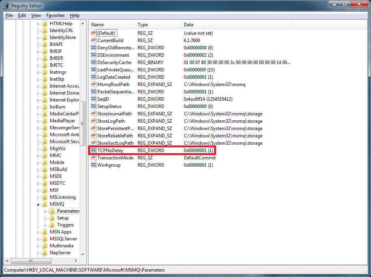Click the DWORD icon beside LogDataCreated

(x=94, y=77)
